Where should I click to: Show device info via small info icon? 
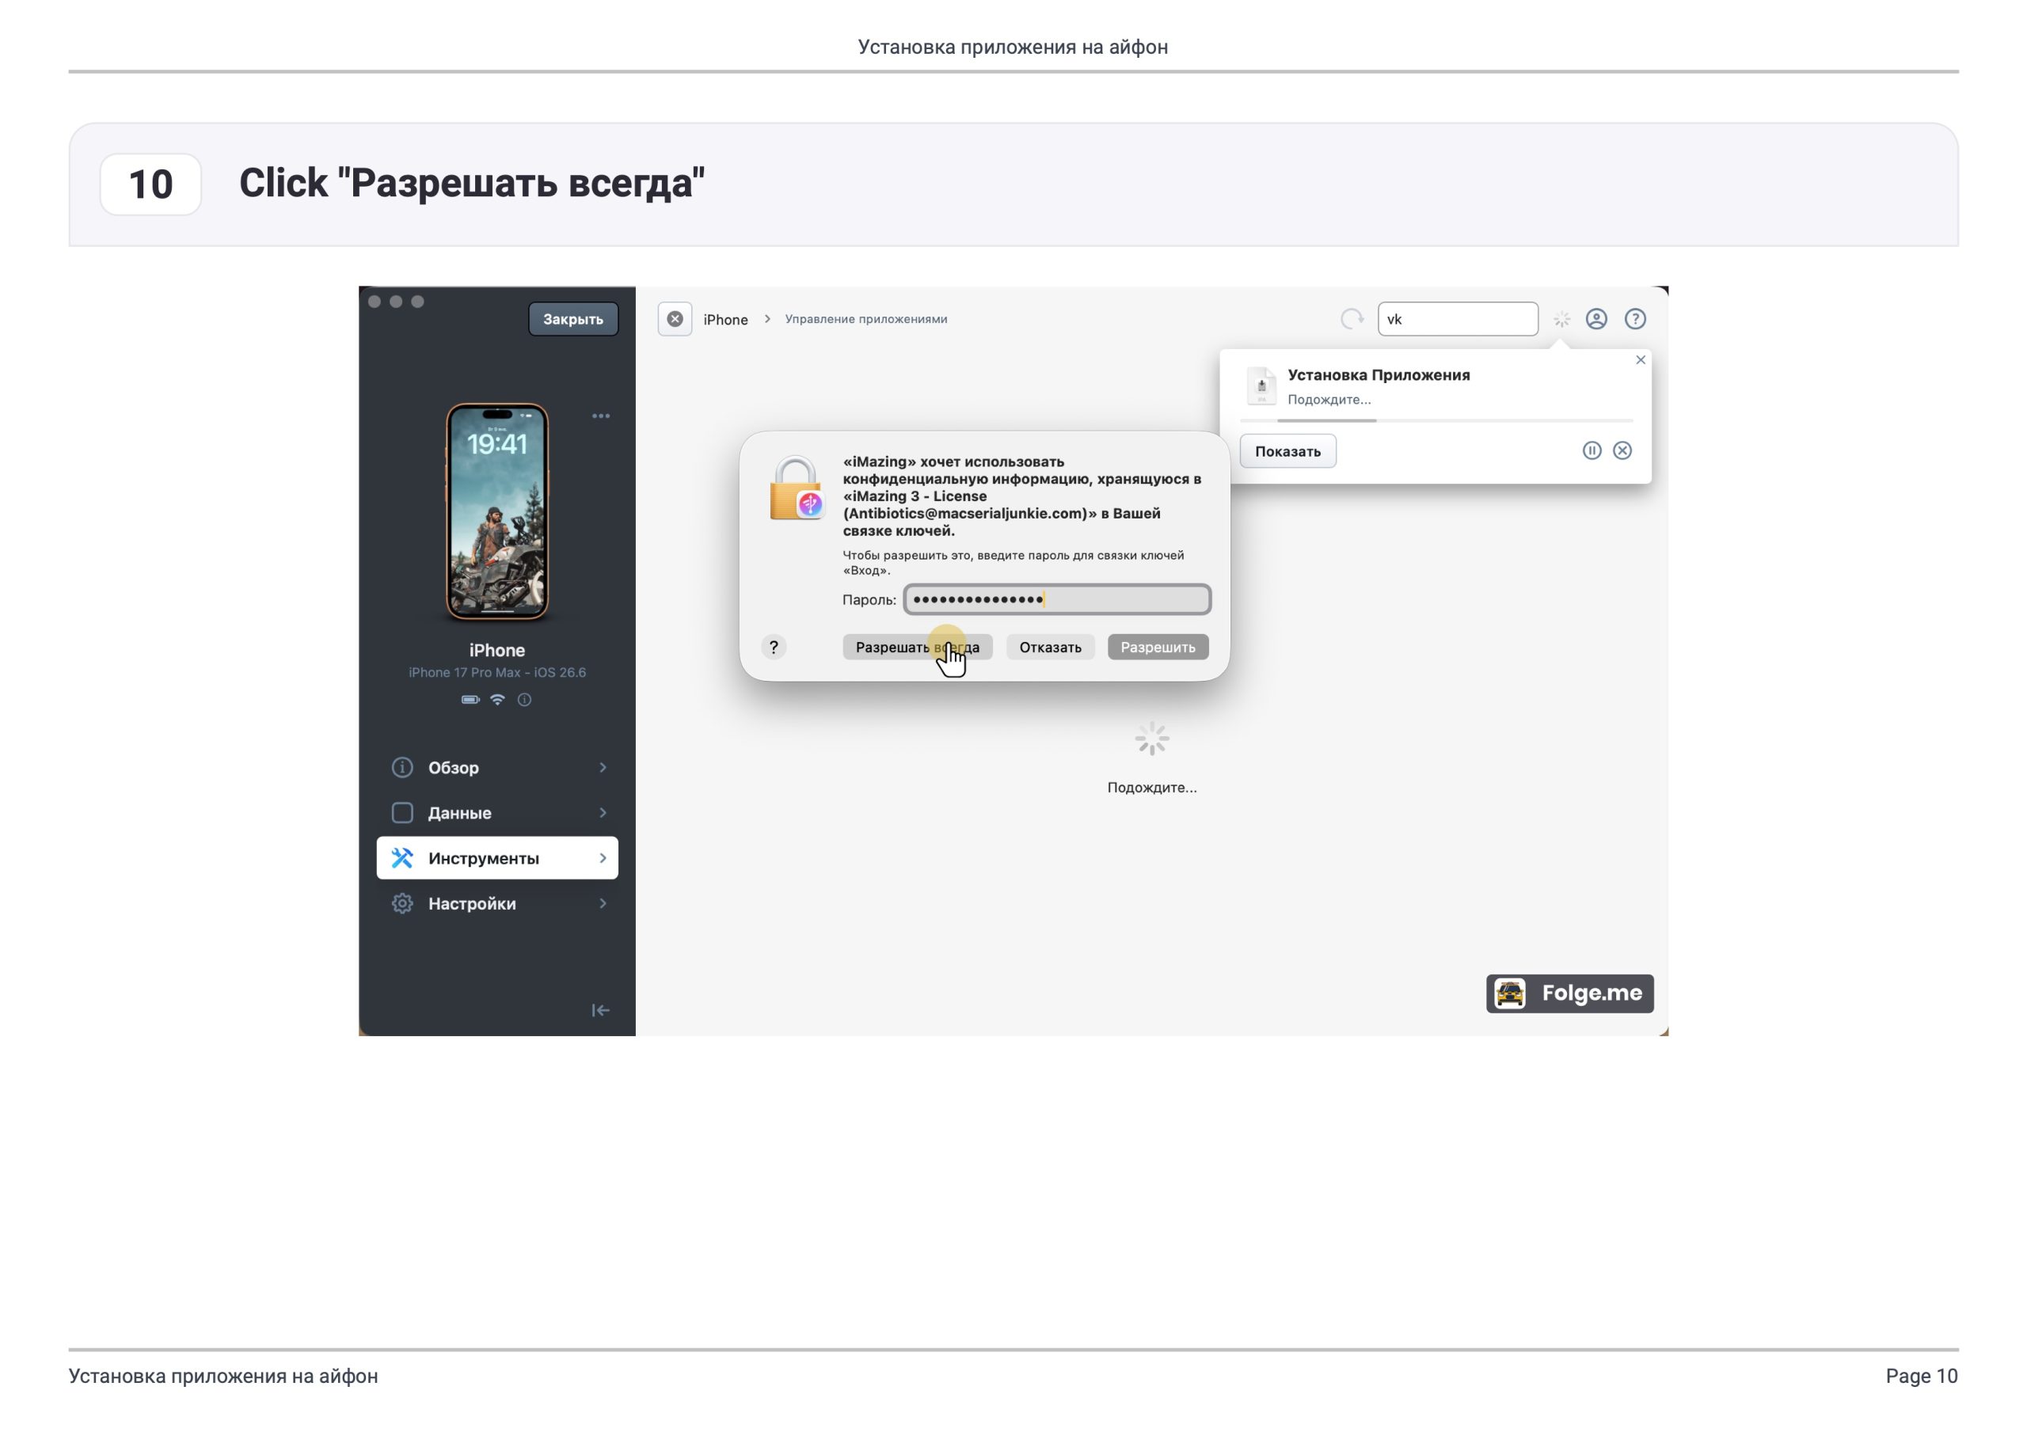point(524,699)
